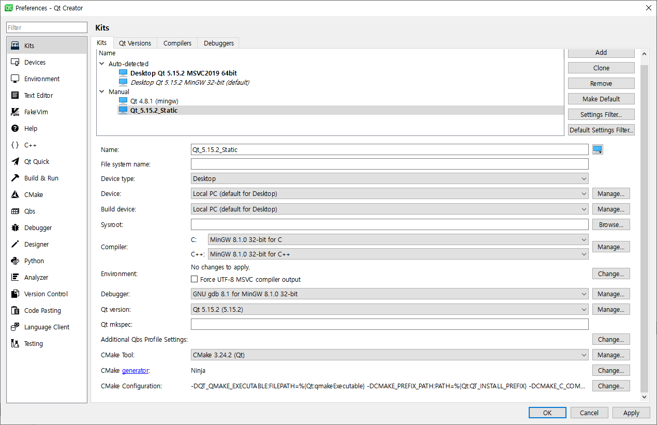Open the Kits settings category
This screenshot has height=425, width=657.
click(x=47, y=45)
